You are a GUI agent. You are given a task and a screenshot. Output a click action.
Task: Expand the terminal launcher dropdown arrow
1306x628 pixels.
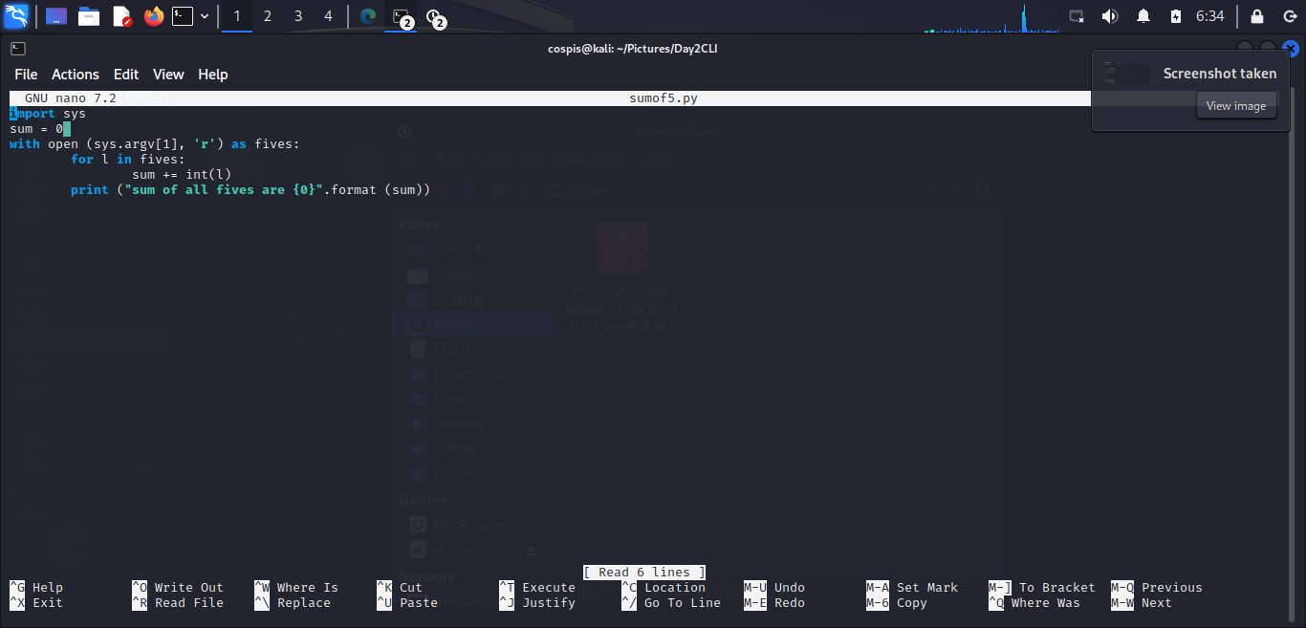(205, 15)
